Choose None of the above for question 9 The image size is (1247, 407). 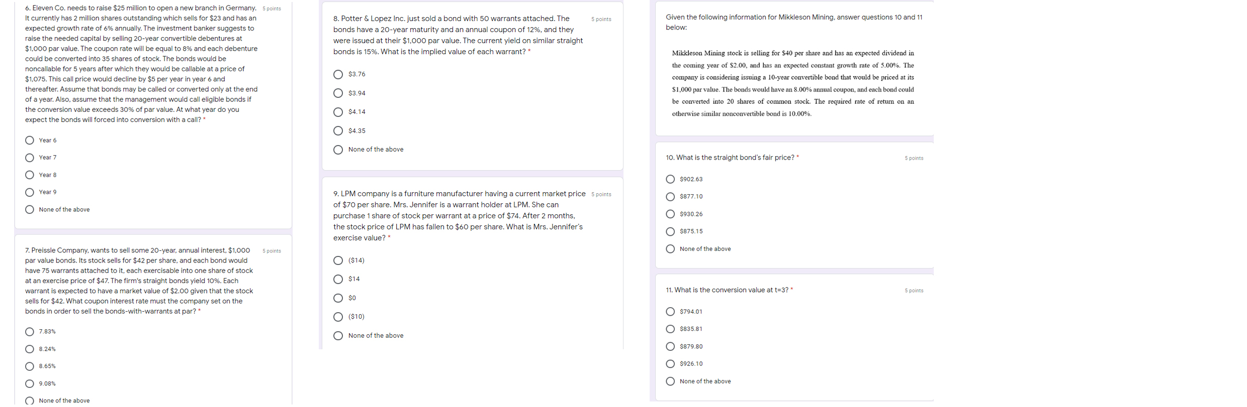pyautogui.click(x=338, y=335)
